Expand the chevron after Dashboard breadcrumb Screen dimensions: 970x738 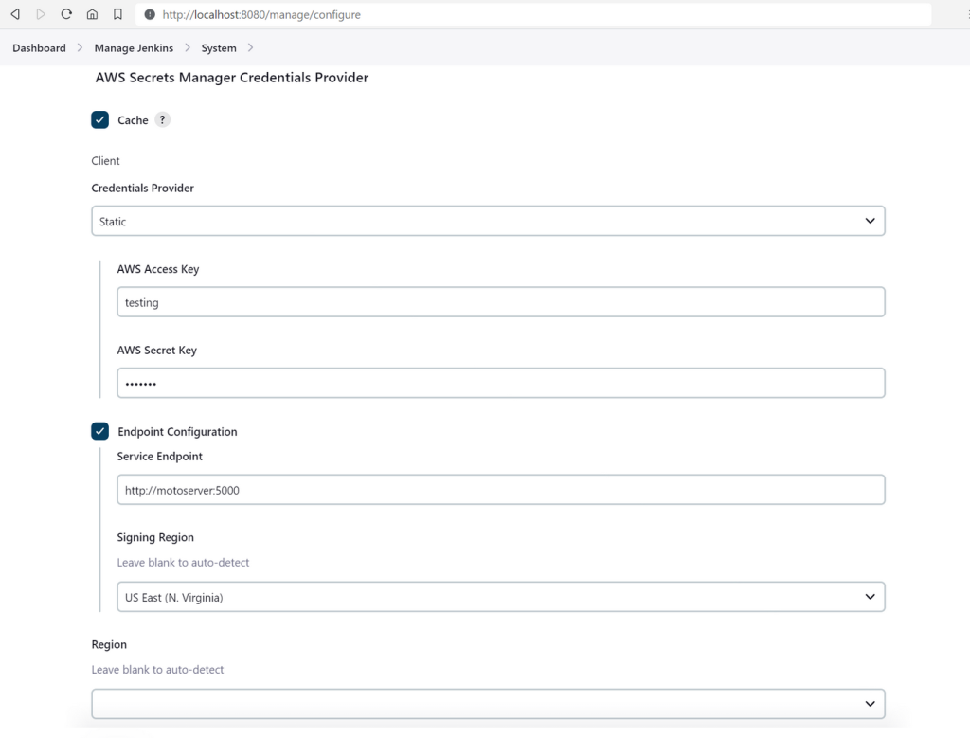click(x=80, y=47)
